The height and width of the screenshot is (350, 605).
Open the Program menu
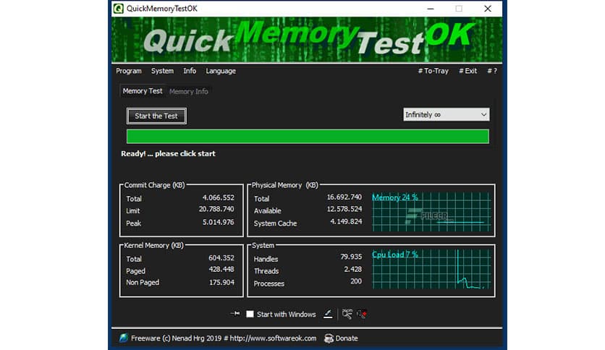pyautogui.click(x=129, y=71)
